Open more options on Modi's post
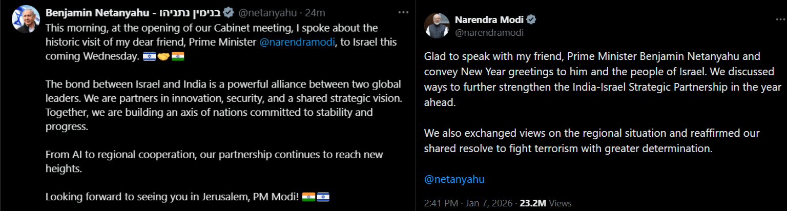This screenshot has height=211, width=787. [780, 20]
